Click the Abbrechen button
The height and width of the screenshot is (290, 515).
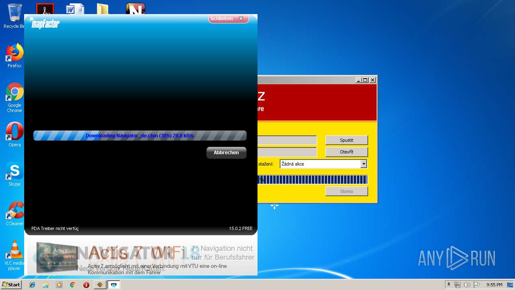coord(227,153)
